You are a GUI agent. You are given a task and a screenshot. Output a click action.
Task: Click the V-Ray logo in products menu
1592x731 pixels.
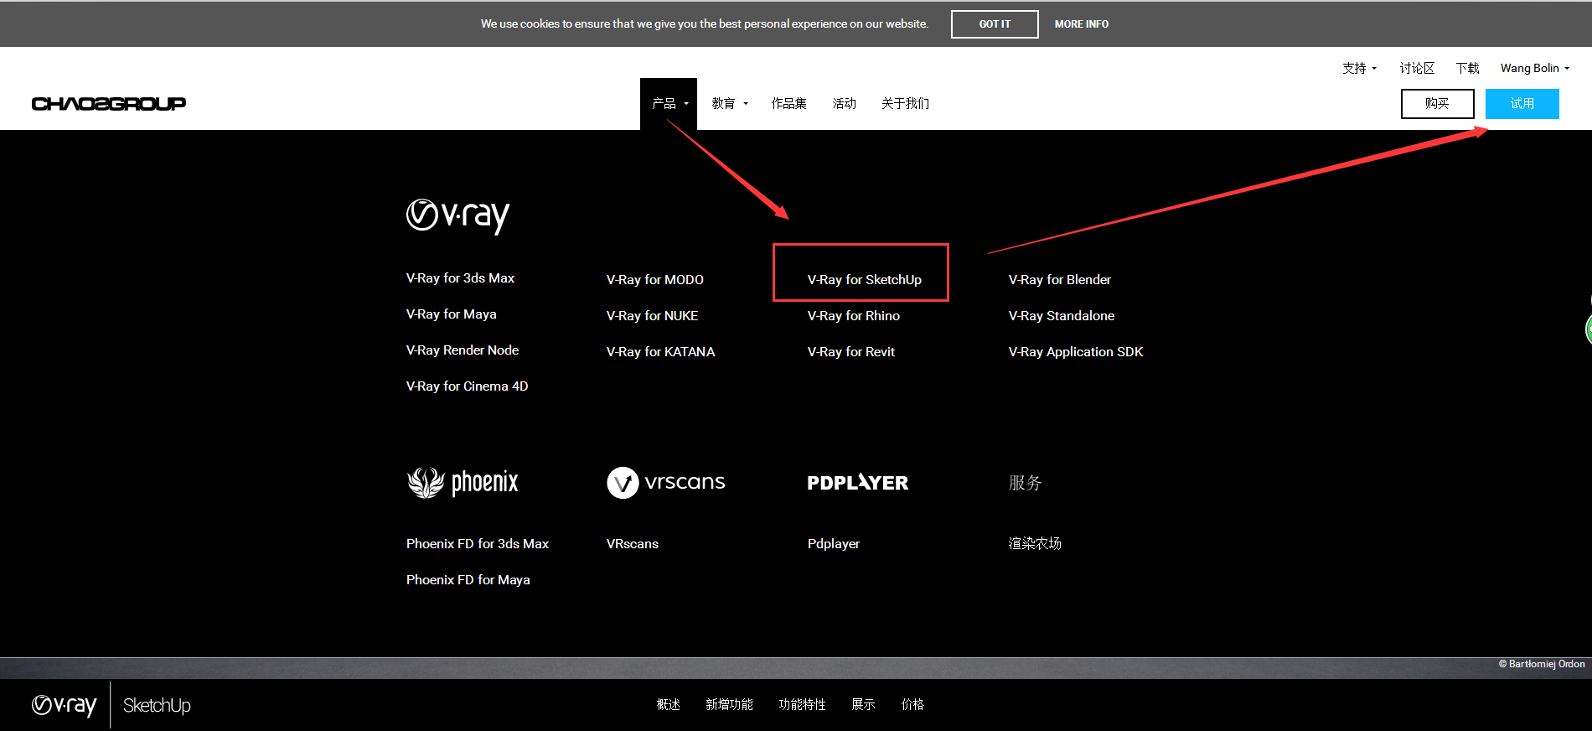click(x=457, y=215)
